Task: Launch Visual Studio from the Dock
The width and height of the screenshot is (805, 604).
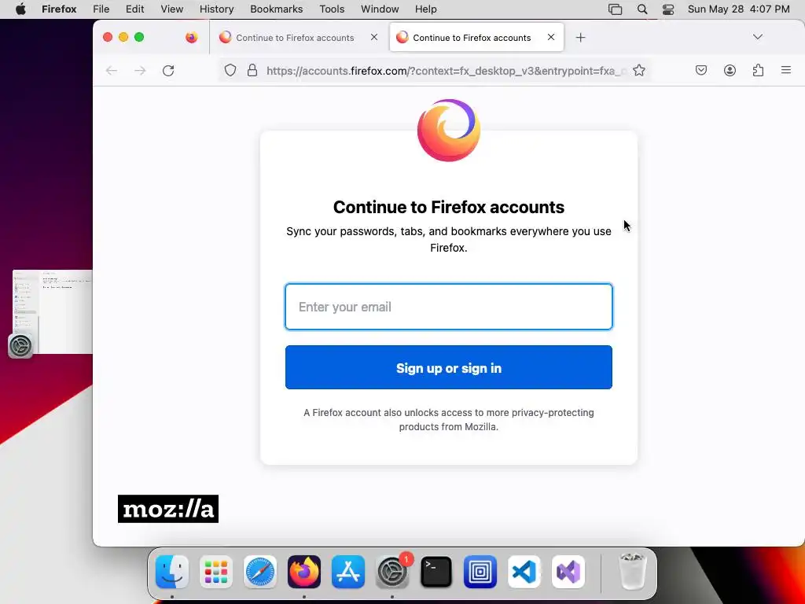Action: (x=568, y=572)
